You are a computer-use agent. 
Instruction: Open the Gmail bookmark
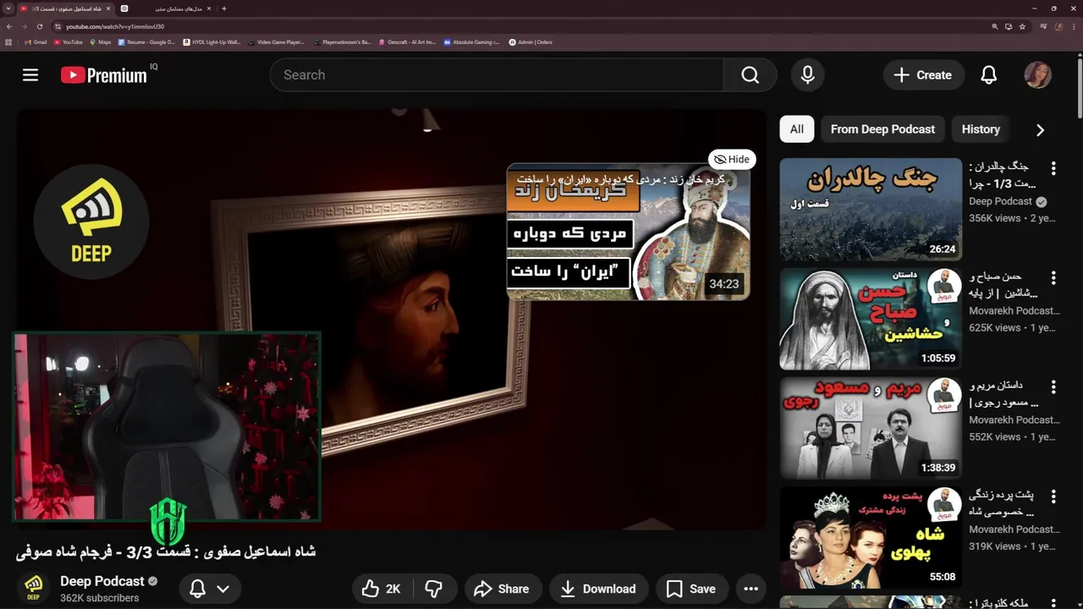point(36,41)
